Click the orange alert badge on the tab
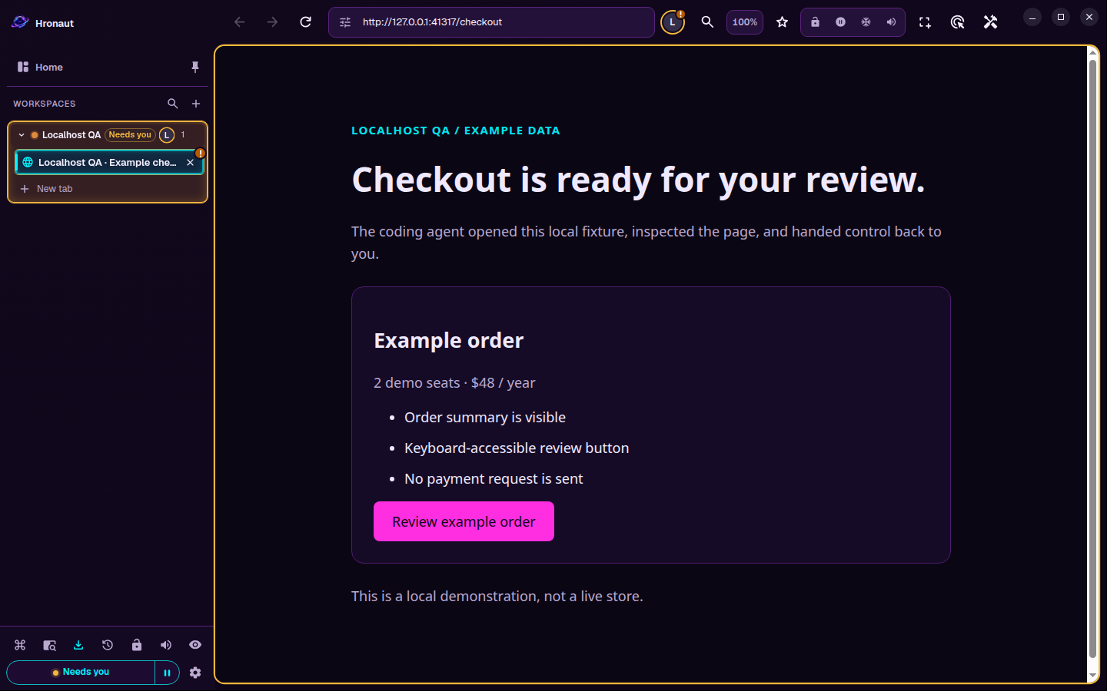Screen dimensions: 1107x691 click(200, 153)
